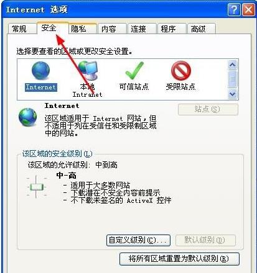Click the zone list scrollbar thumb
Viewport: 257px width, 273px height.
click(x=232, y=79)
